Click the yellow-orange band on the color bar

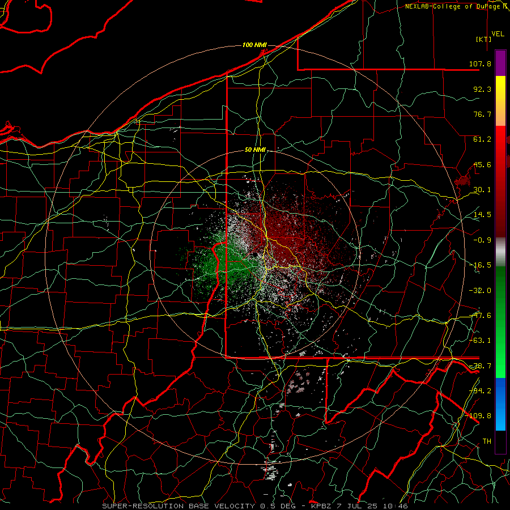500,101
